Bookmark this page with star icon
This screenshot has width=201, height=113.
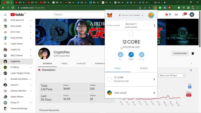[x=149, y=8]
